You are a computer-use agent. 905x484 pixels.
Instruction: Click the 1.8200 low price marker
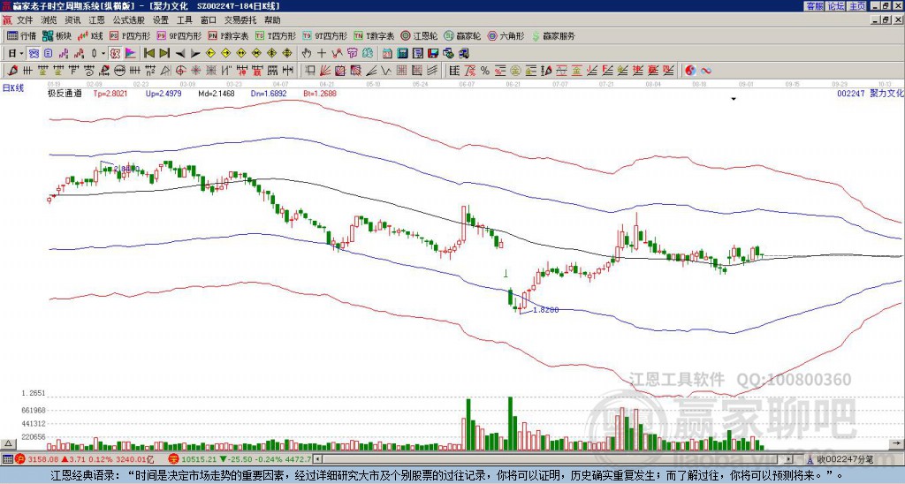pos(545,310)
